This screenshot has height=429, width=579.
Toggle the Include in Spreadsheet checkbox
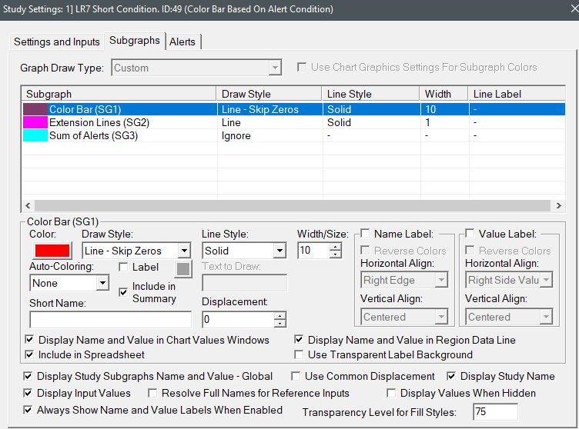point(30,354)
